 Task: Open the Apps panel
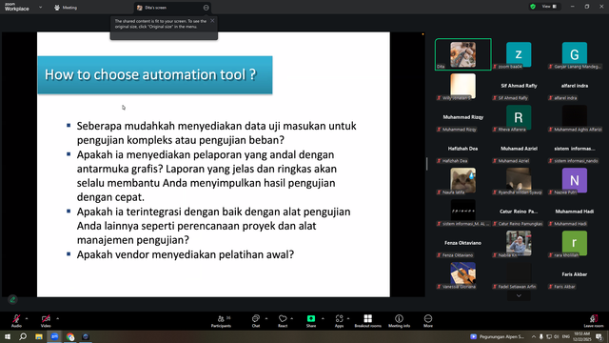[x=339, y=321]
